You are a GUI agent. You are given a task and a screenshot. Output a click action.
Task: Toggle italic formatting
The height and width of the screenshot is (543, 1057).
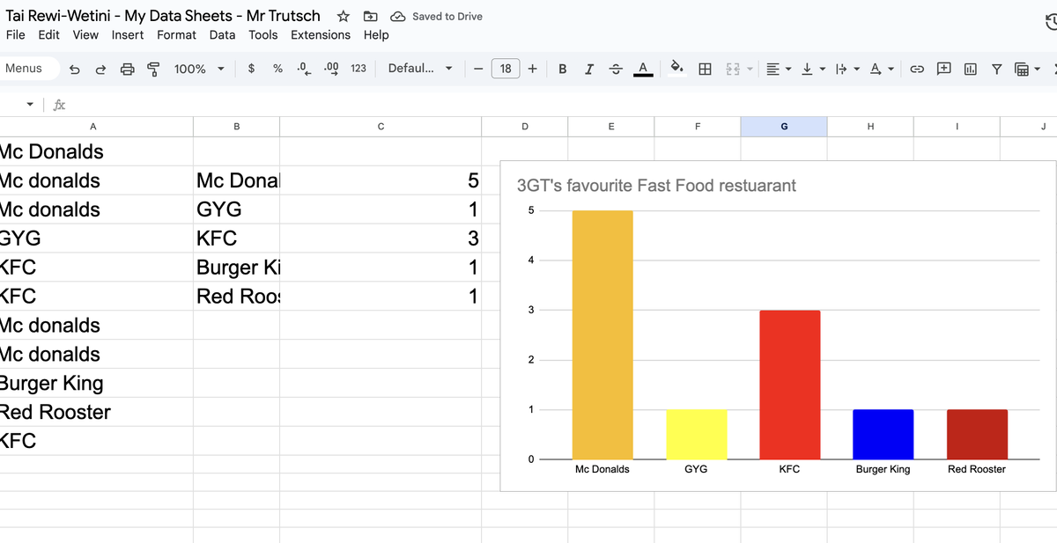tap(589, 69)
